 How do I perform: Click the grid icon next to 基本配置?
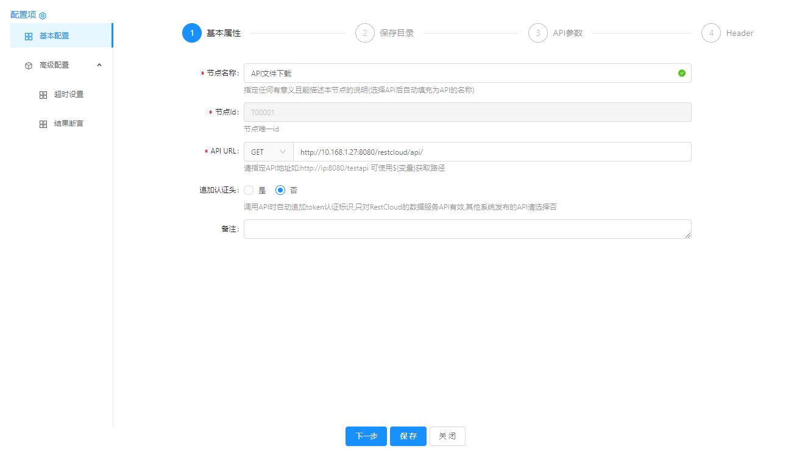(29, 37)
